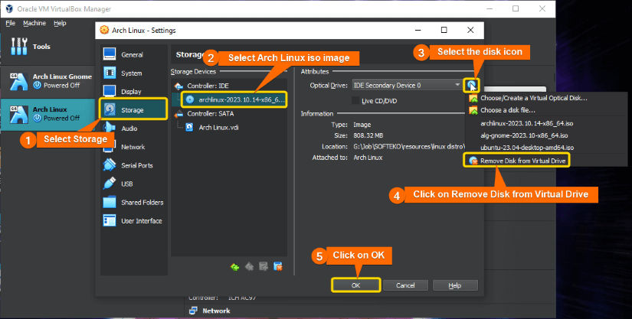Select the Arch Linux.vdi disk entry
Image resolution: width=632 pixels, height=319 pixels.
[218, 127]
